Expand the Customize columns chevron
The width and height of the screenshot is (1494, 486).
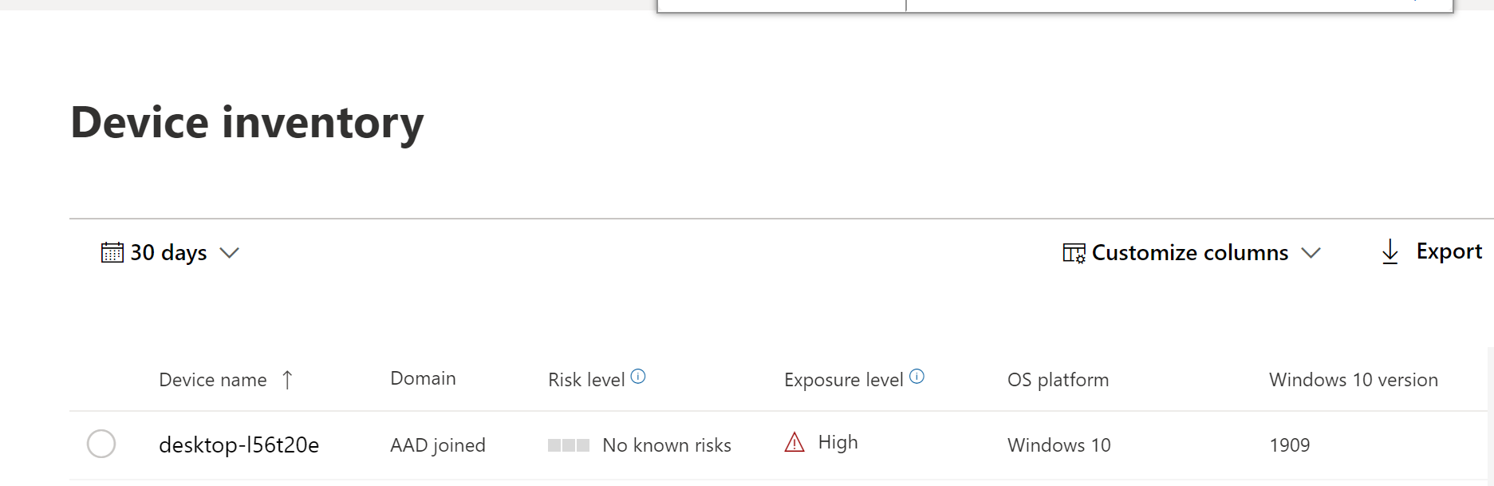point(1311,253)
